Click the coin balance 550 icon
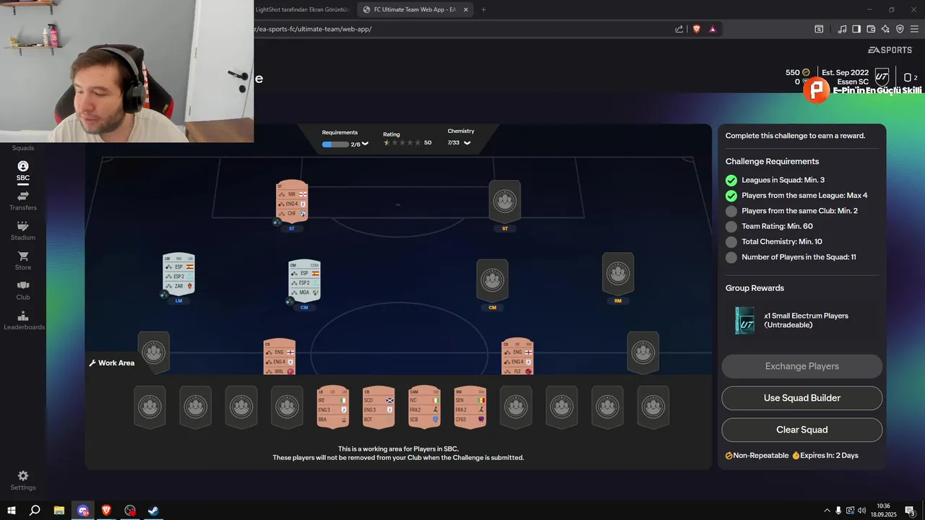 [806, 72]
